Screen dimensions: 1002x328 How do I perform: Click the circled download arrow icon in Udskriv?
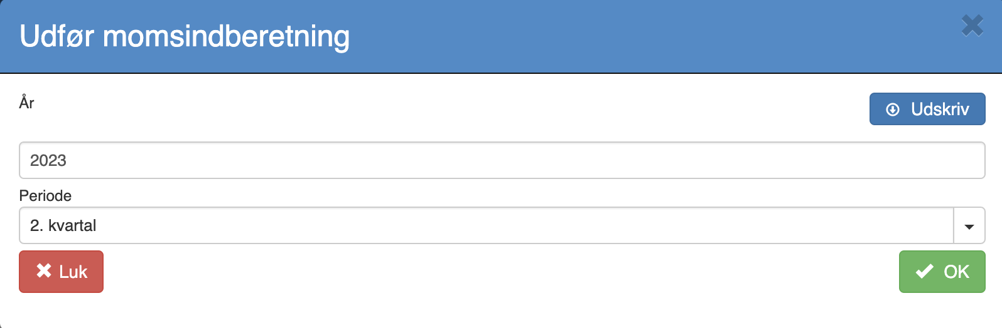893,110
